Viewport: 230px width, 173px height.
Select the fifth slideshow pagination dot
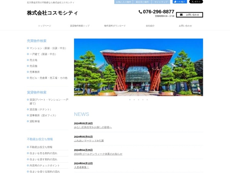147,100
